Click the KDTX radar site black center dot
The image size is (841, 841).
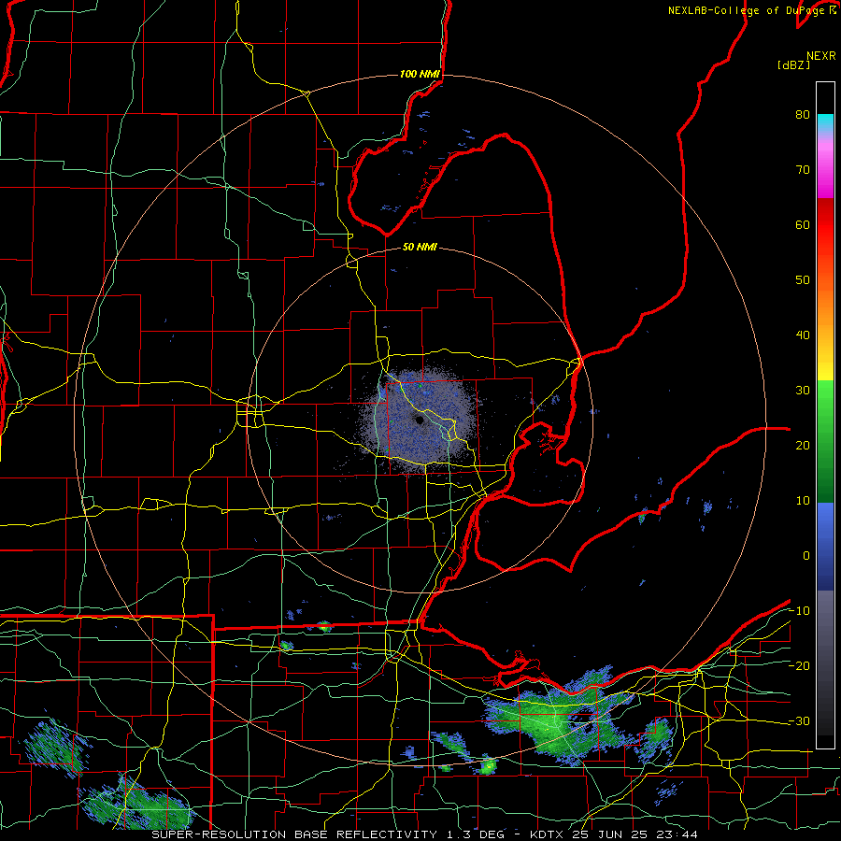point(419,420)
